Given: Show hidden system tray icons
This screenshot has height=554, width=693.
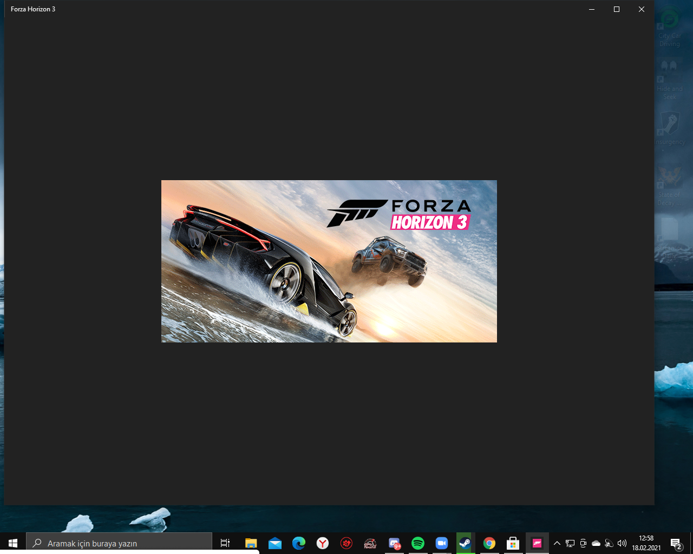Looking at the screenshot, I should click(557, 543).
